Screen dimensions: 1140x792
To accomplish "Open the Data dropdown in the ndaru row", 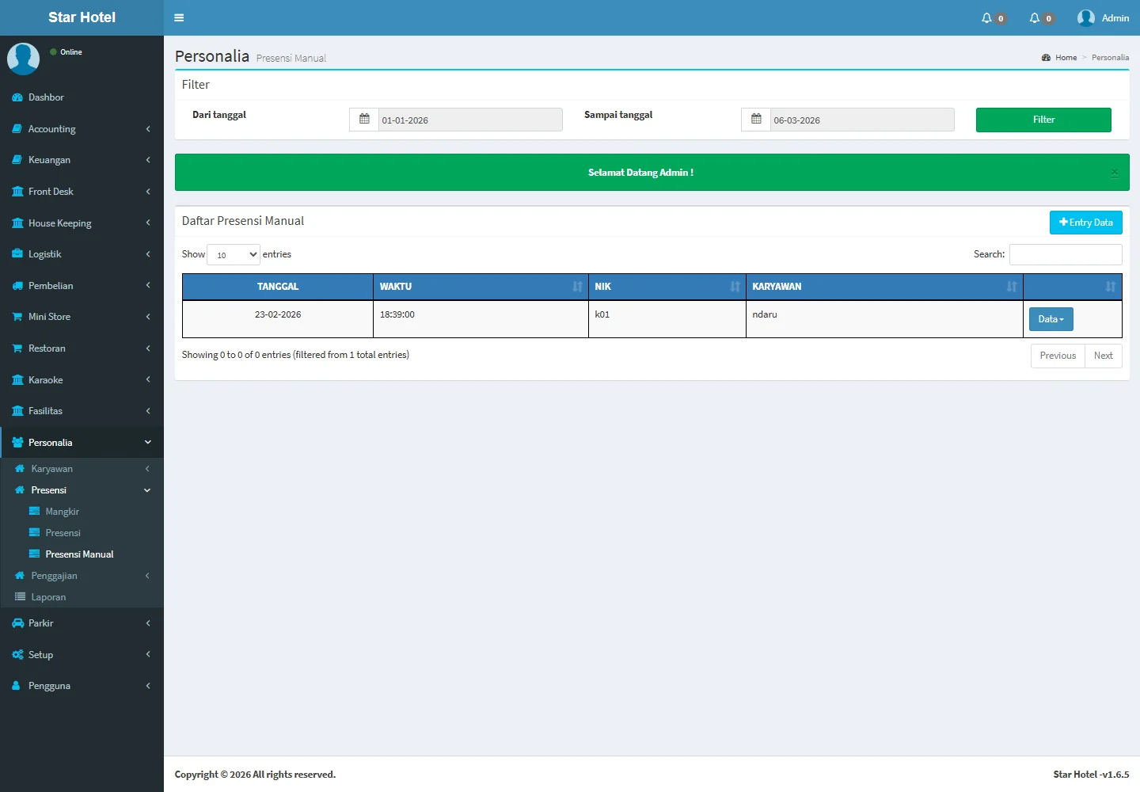I will click(x=1051, y=319).
